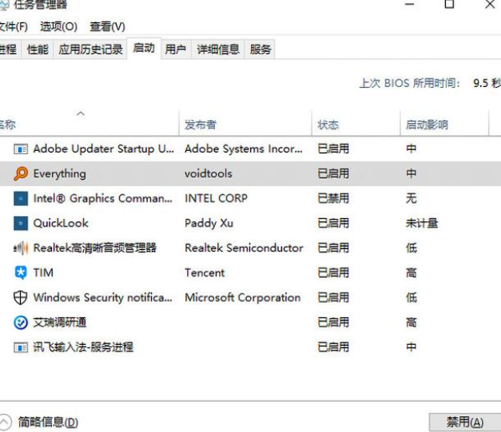Select the TIM star icon
The width and height of the screenshot is (501, 432).
pyautogui.click(x=21, y=273)
